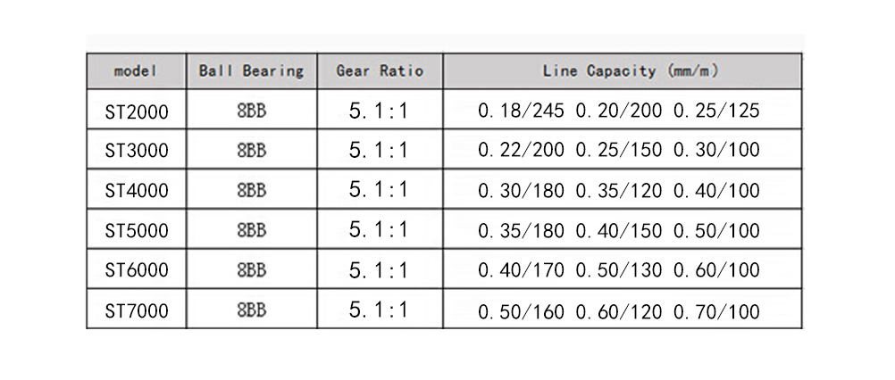Select the 0.70/100 line capacity value
Viewport: 895px width, 380px height.
click(x=715, y=311)
